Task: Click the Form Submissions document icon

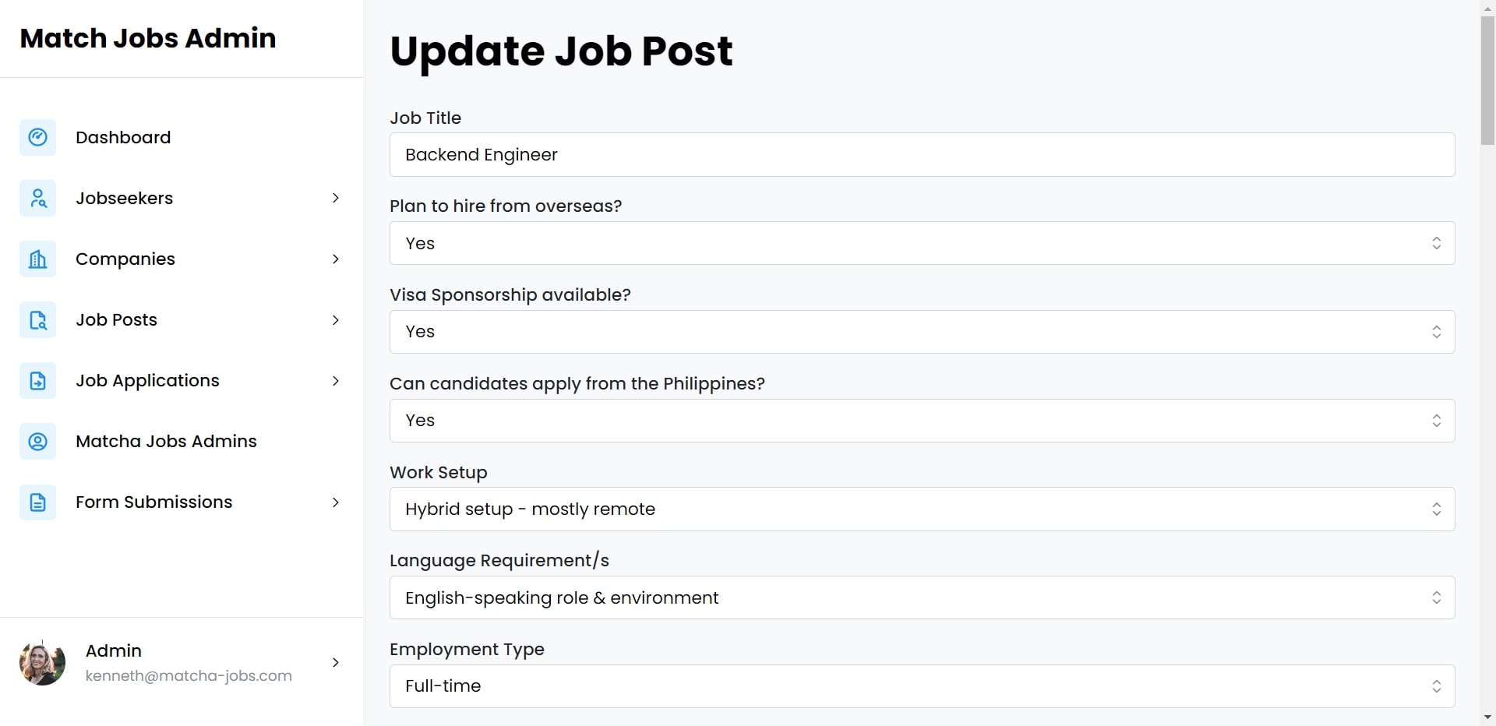Action: coord(37,502)
